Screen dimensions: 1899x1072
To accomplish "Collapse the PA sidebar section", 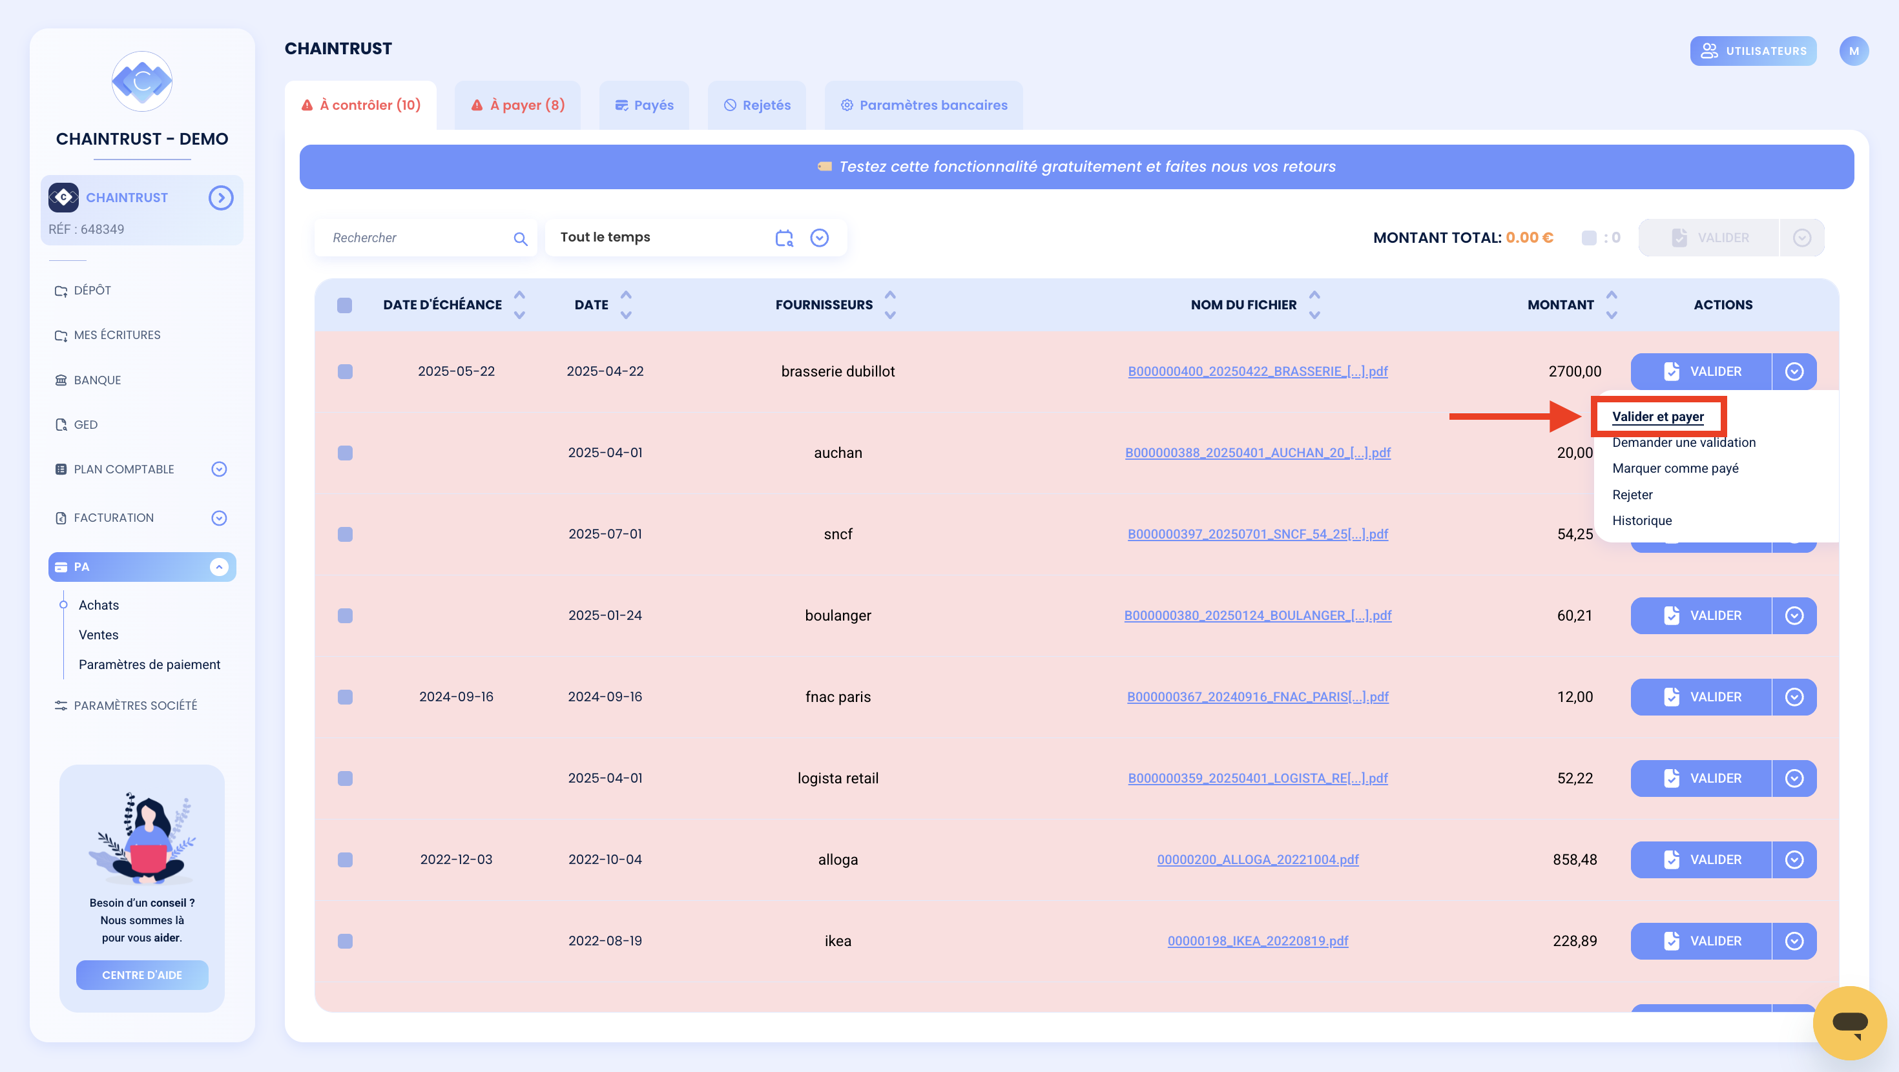I will coord(219,567).
